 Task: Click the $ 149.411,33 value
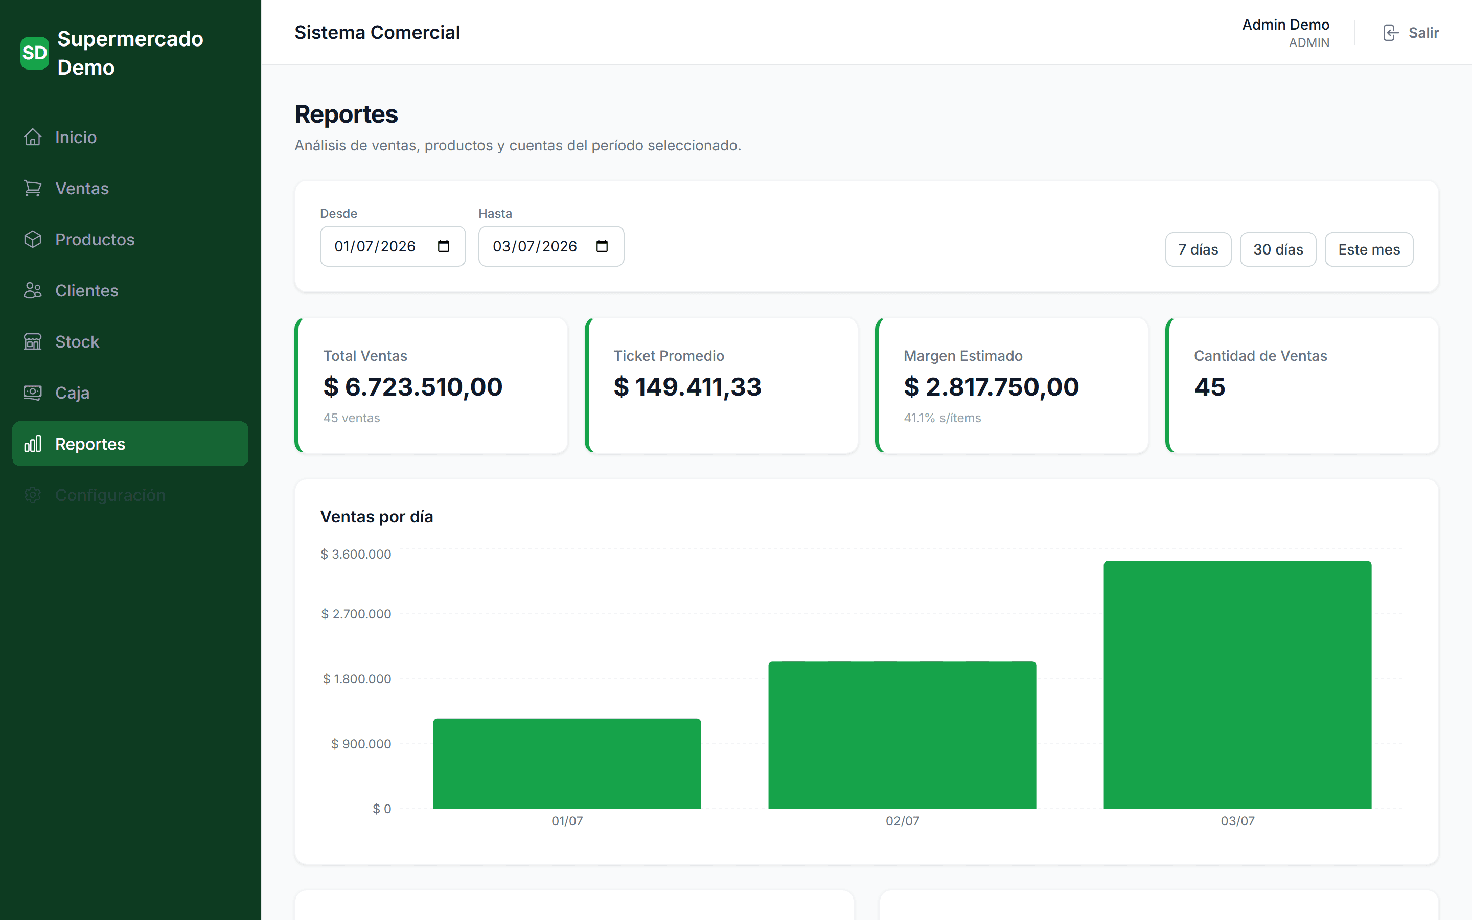click(x=687, y=386)
